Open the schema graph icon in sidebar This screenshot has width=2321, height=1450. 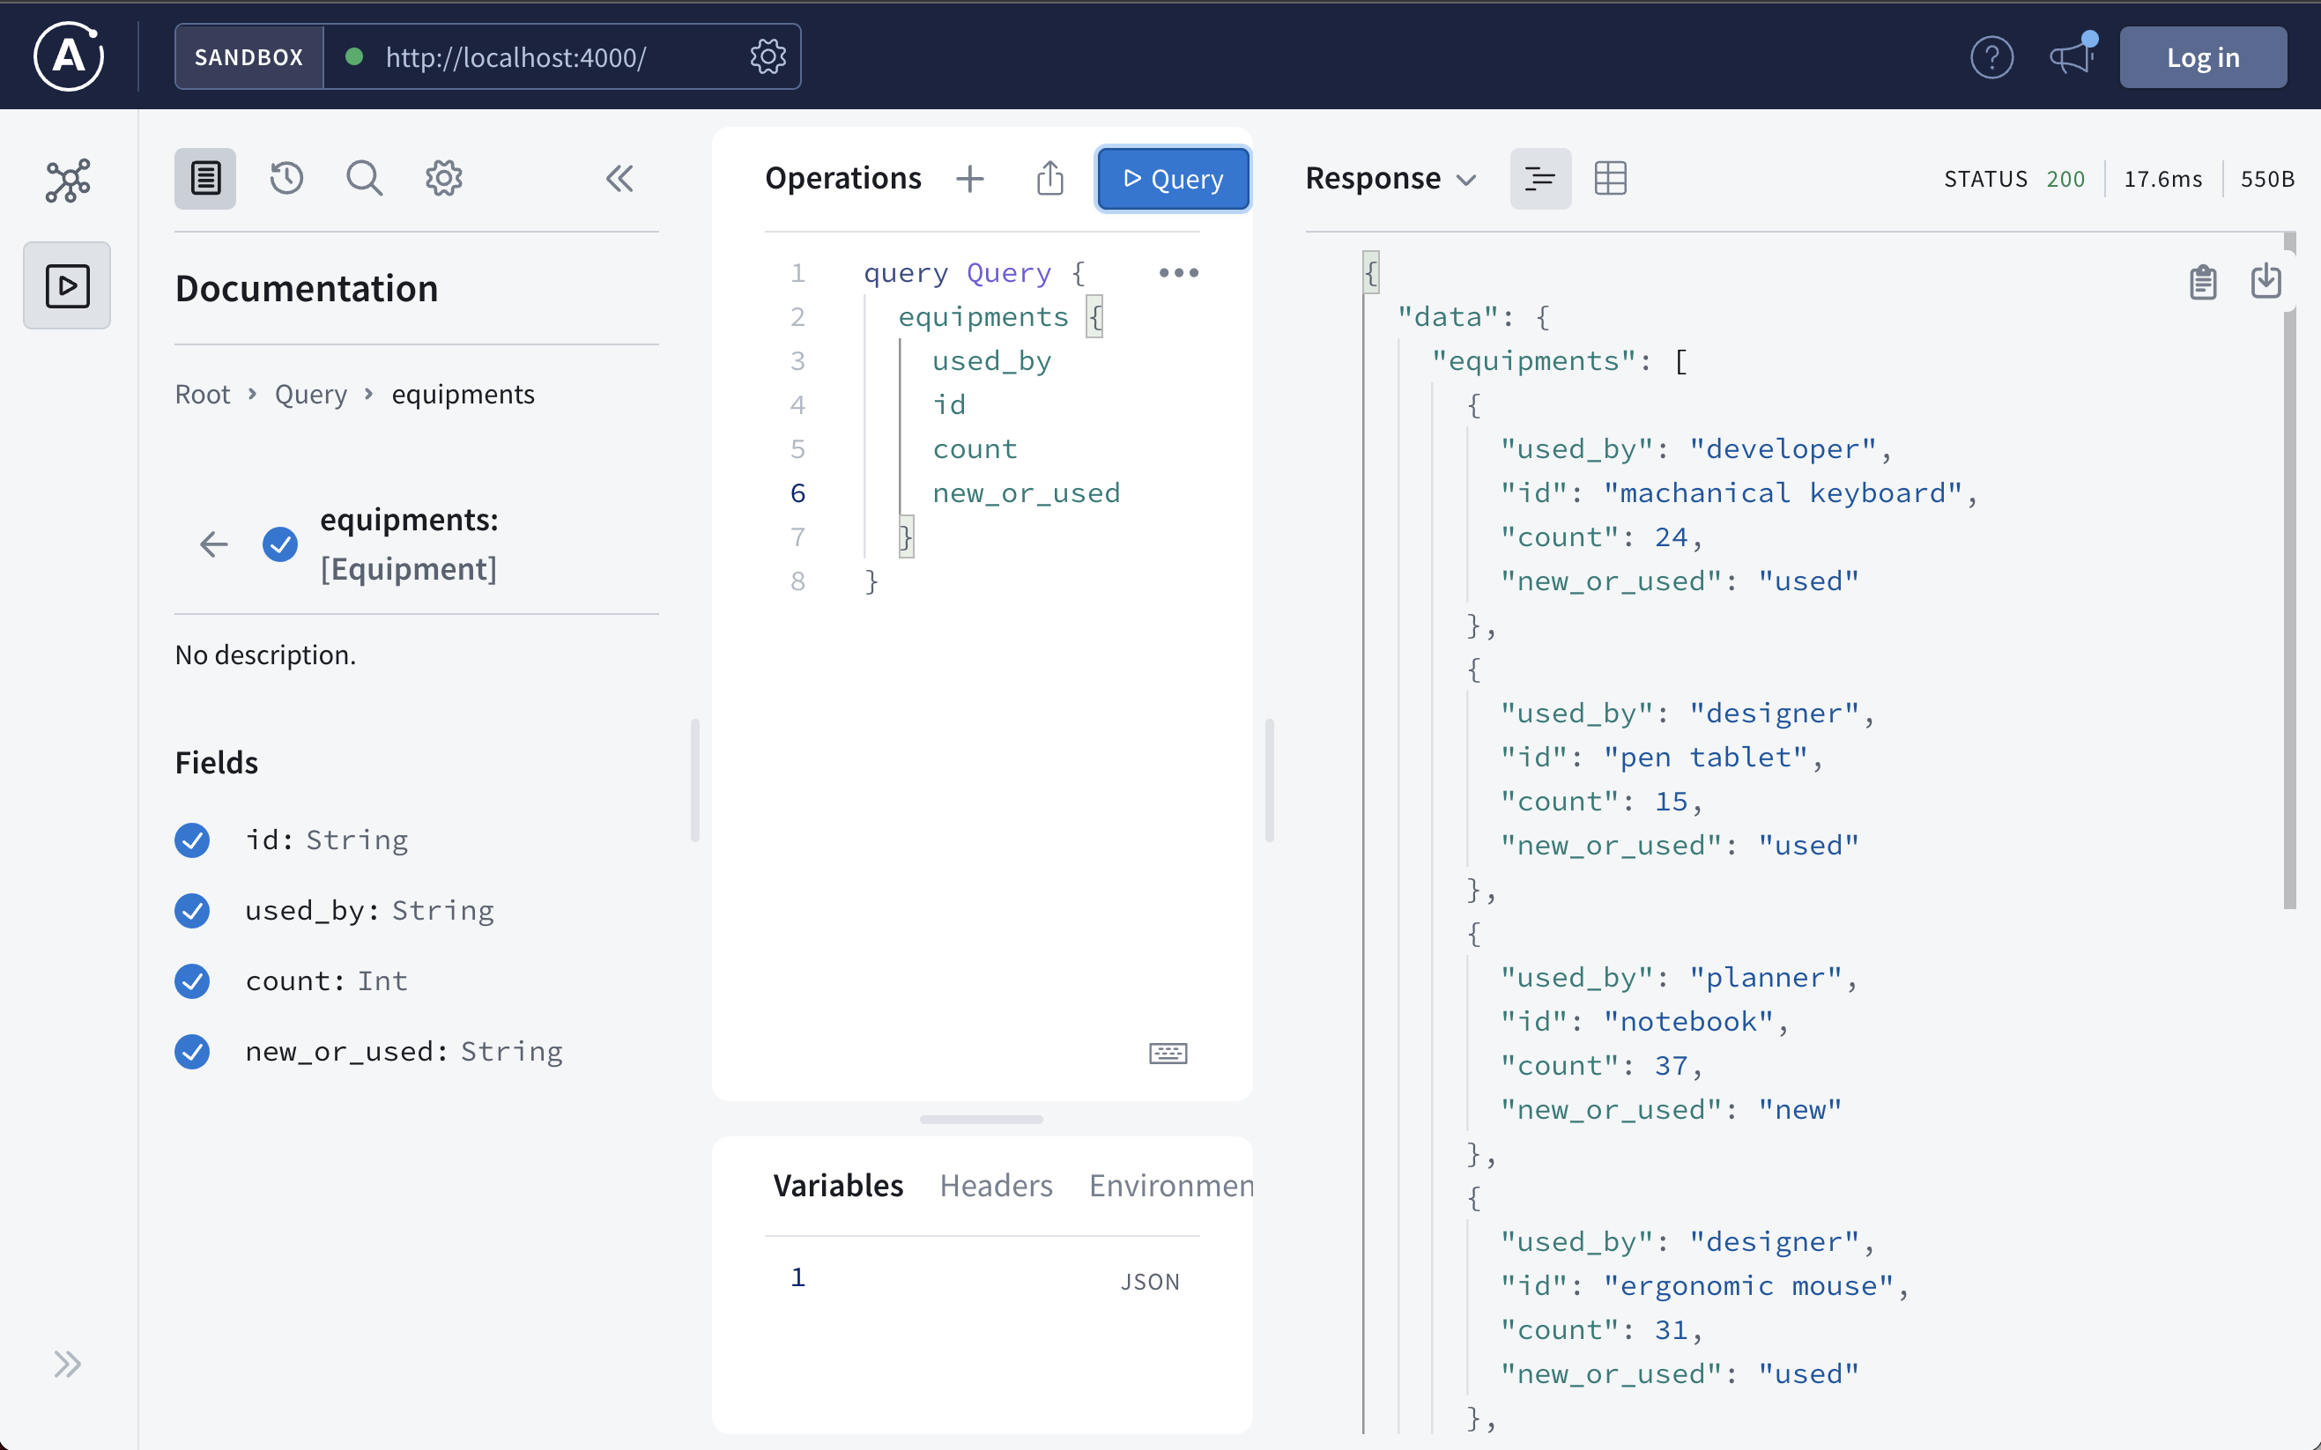point(67,181)
